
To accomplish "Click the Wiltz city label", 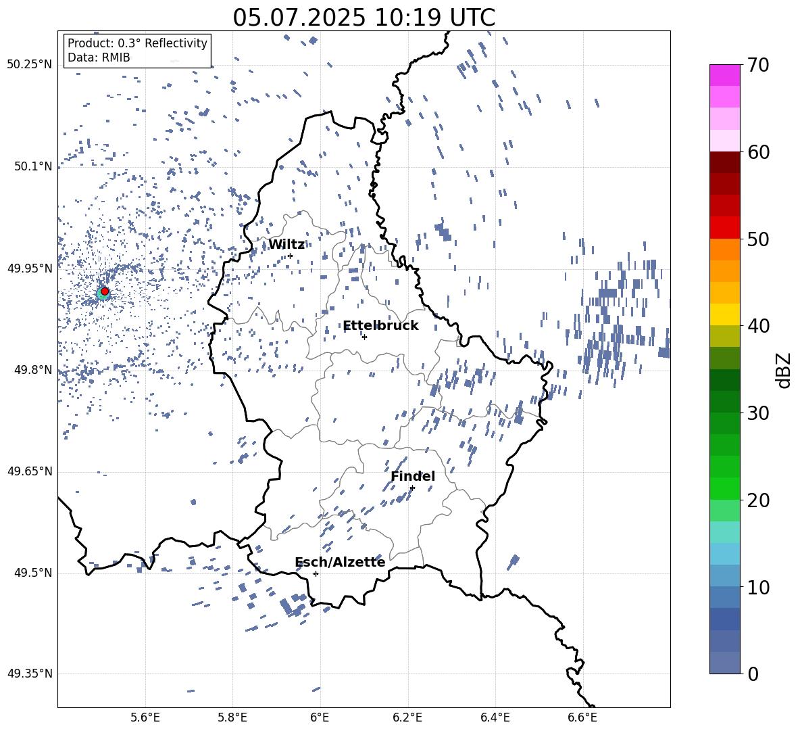I will (286, 245).
